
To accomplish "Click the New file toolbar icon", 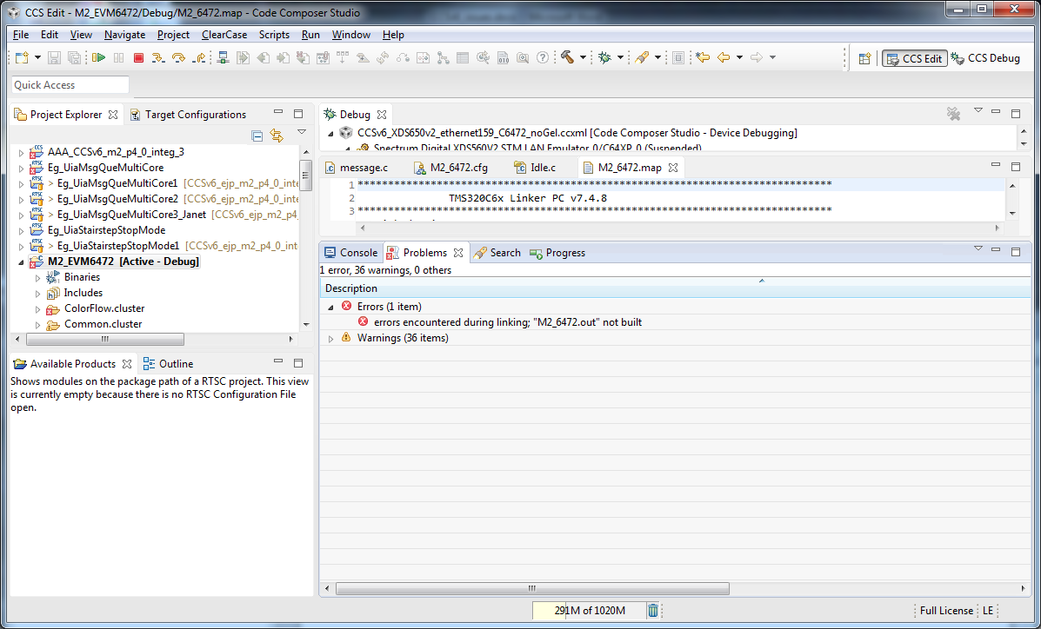I will click(22, 57).
